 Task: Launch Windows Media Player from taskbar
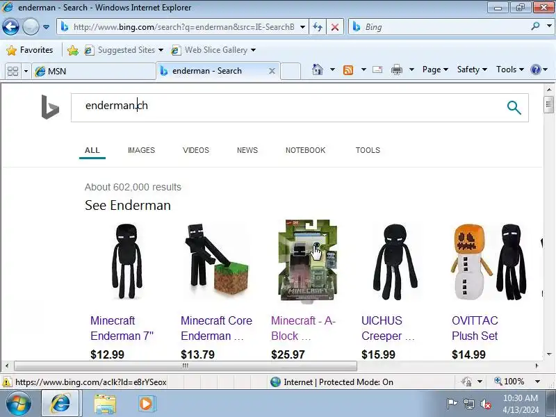[x=147, y=404]
